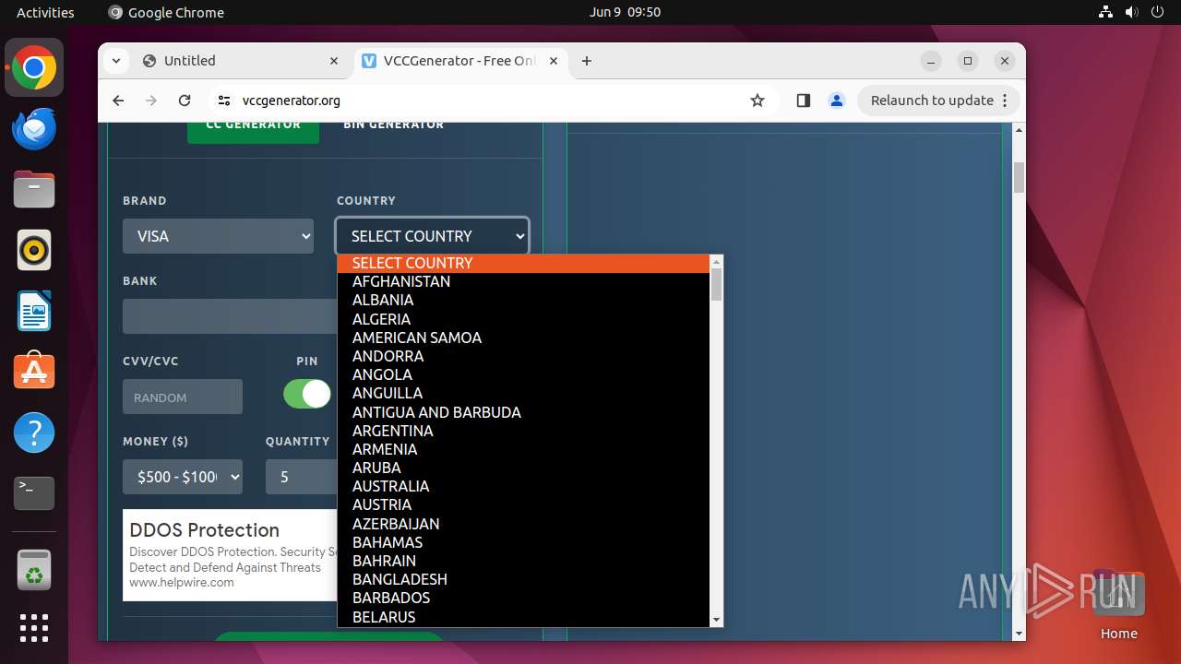The width and height of the screenshot is (1181, 664).
Task: Click the QUANTITY field showing 5
Action: tap(302, 477)
